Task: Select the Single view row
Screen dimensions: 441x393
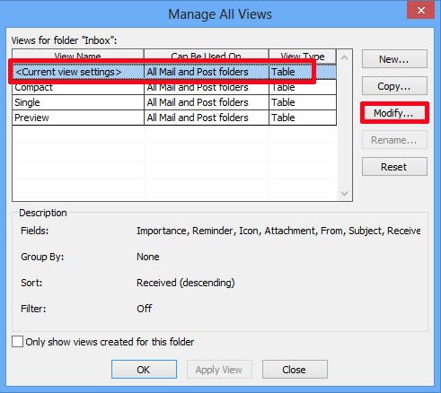Action: pyautogui.click(x=174, y=102)
